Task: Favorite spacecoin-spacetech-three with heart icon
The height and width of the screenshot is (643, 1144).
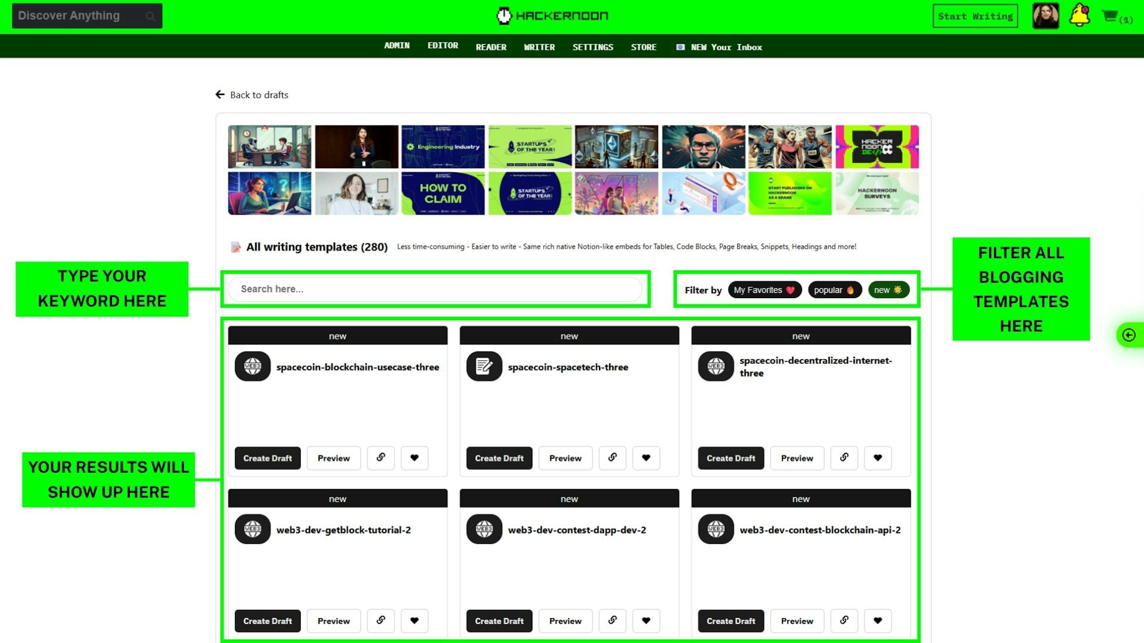Action: pyautogui.click(x=646, y=458)
